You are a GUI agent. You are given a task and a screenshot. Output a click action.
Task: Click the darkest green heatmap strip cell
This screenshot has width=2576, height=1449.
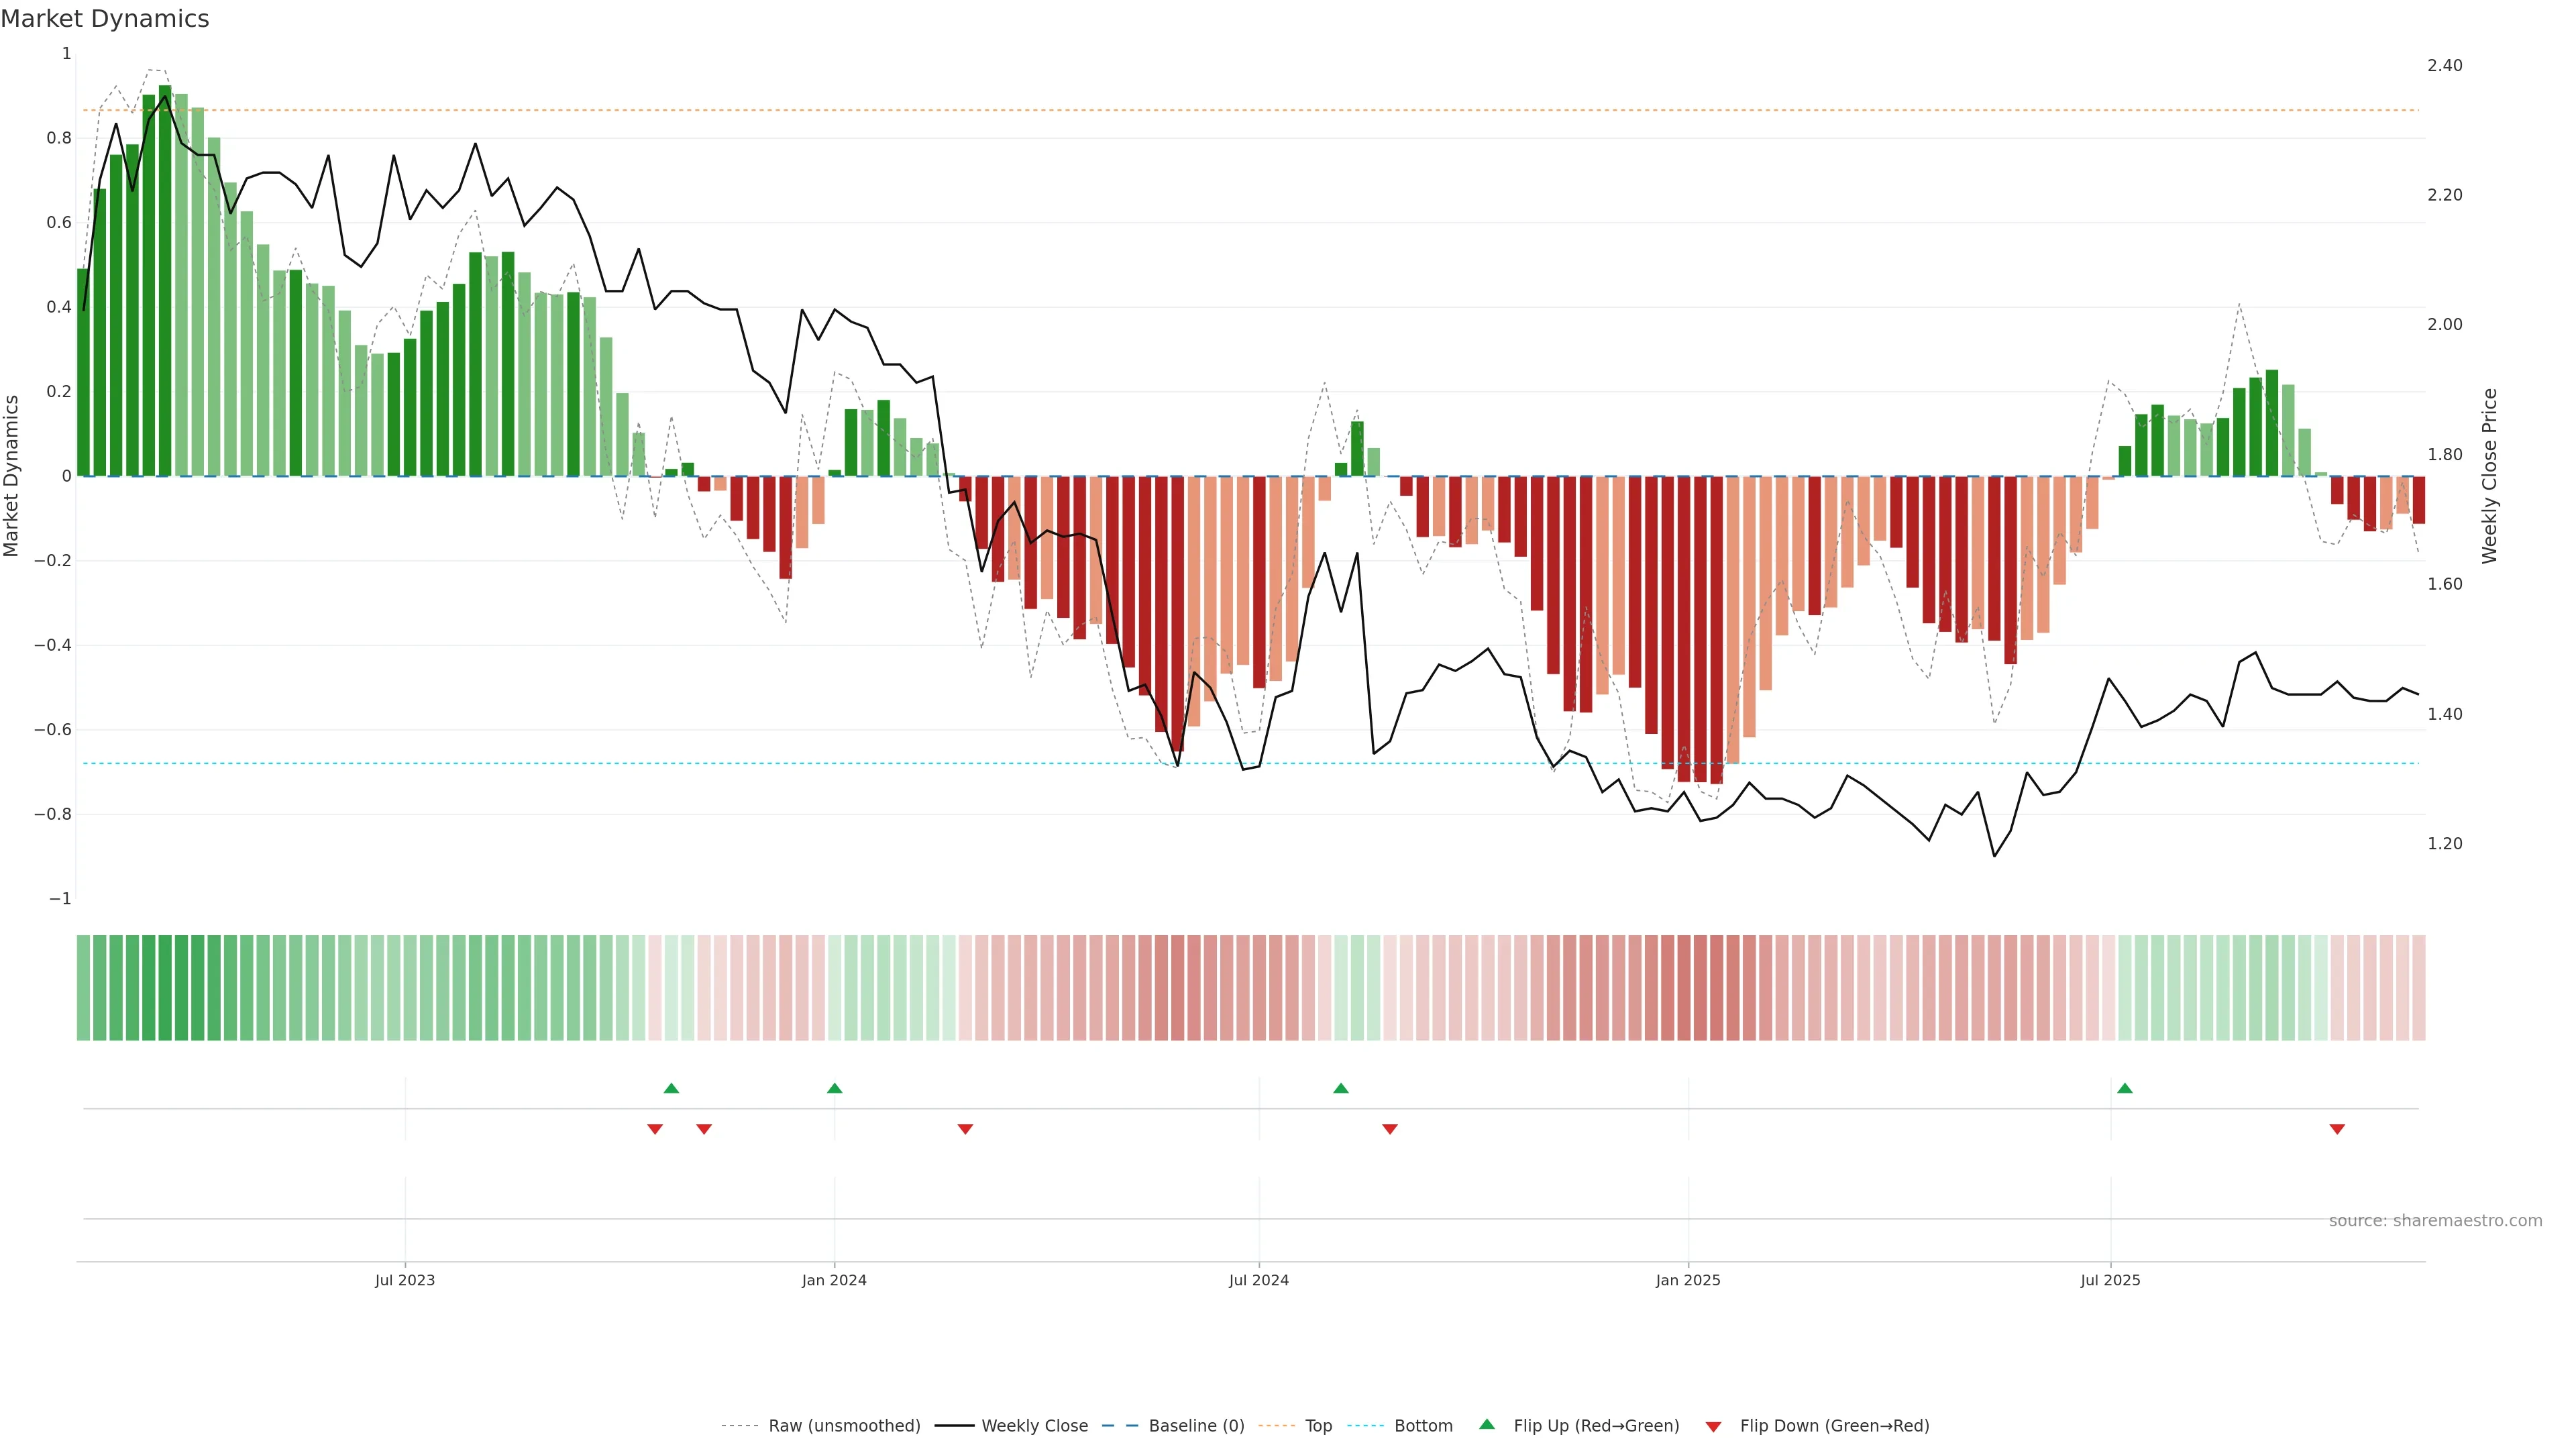click(165, 988)
